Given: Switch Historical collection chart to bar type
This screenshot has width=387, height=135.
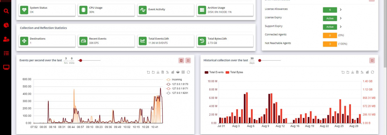Looking at the screenshot, I should click(x=367, y=72).
